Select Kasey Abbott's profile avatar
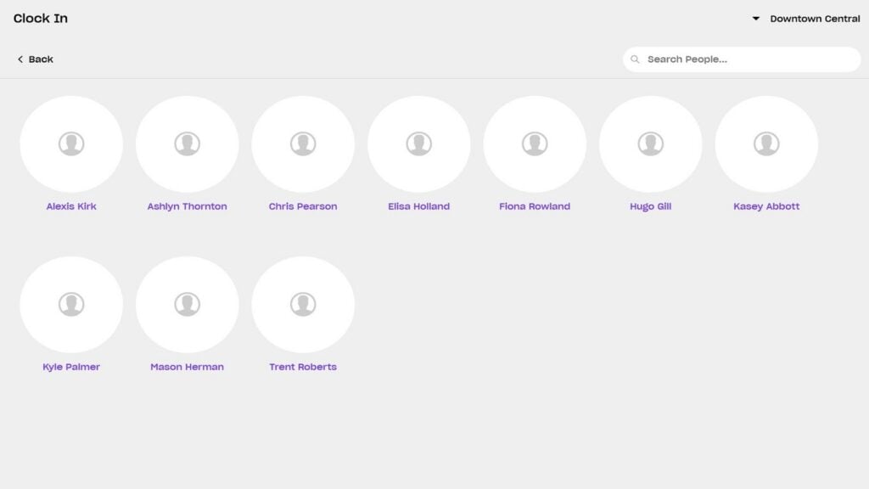This screenshot has height=489, width=869. point(766,143)
